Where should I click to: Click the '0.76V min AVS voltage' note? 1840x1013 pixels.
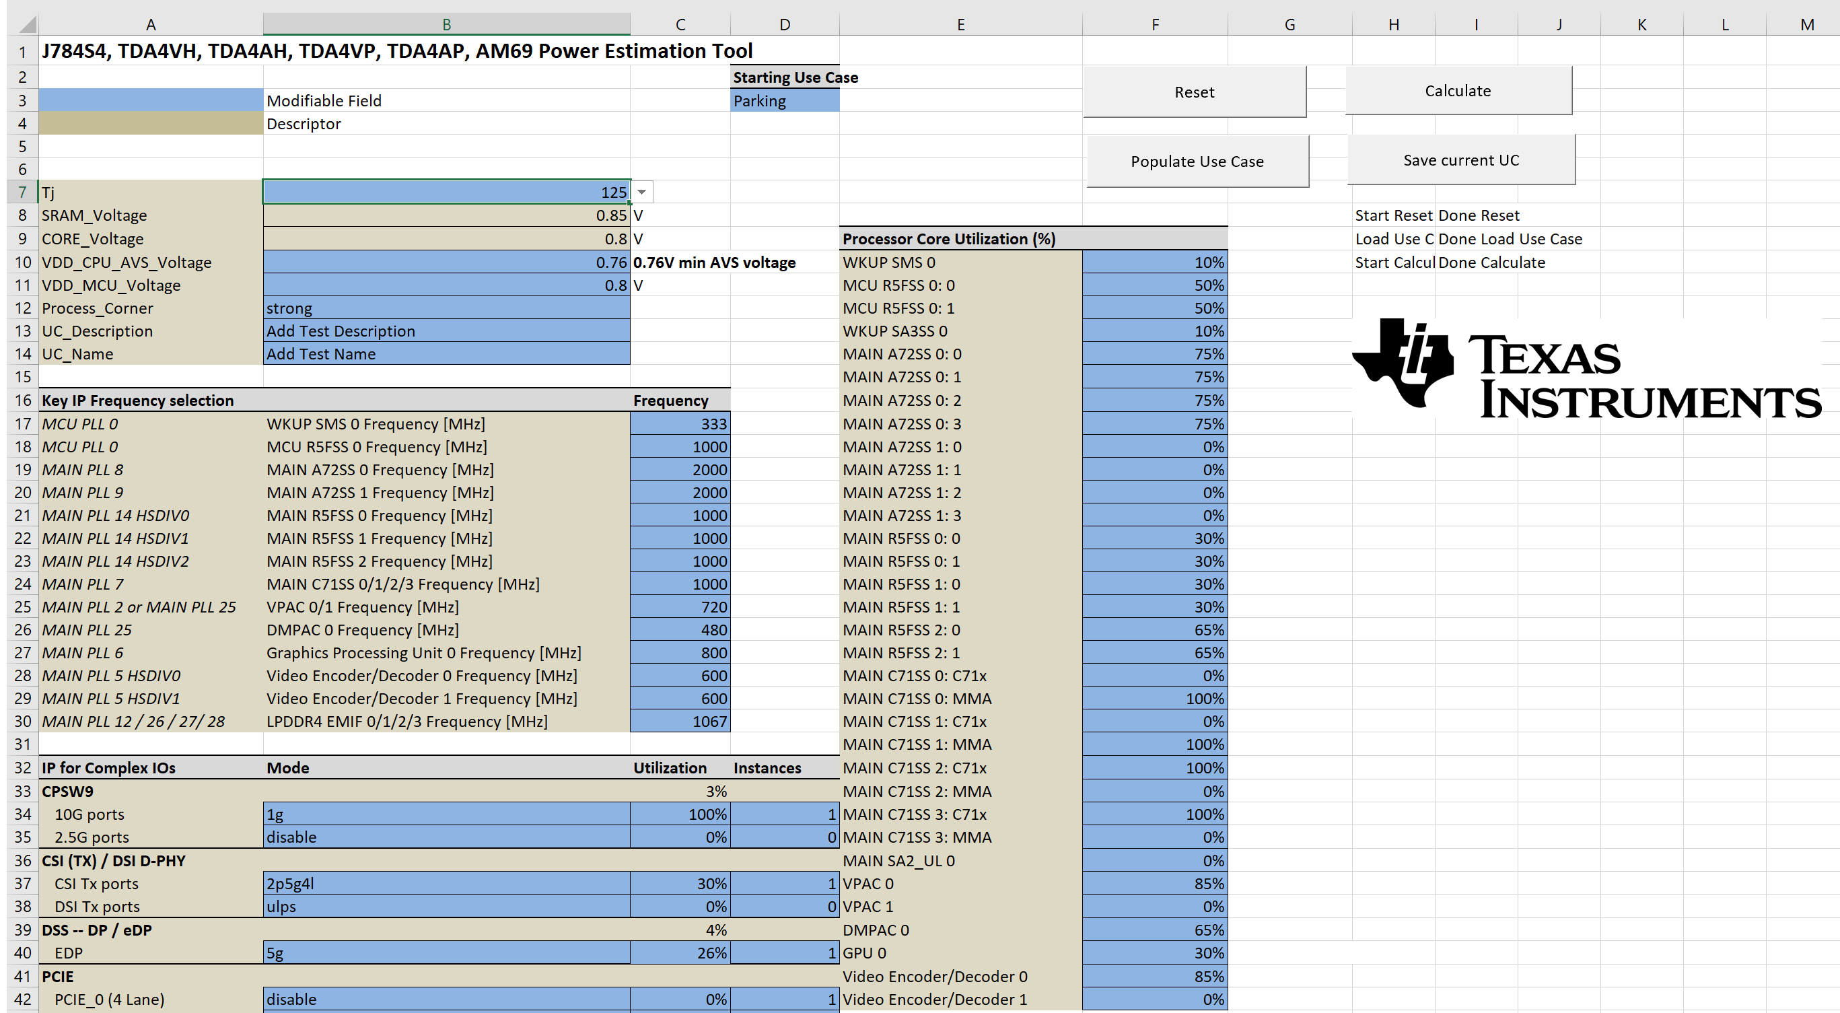(714, 263)
